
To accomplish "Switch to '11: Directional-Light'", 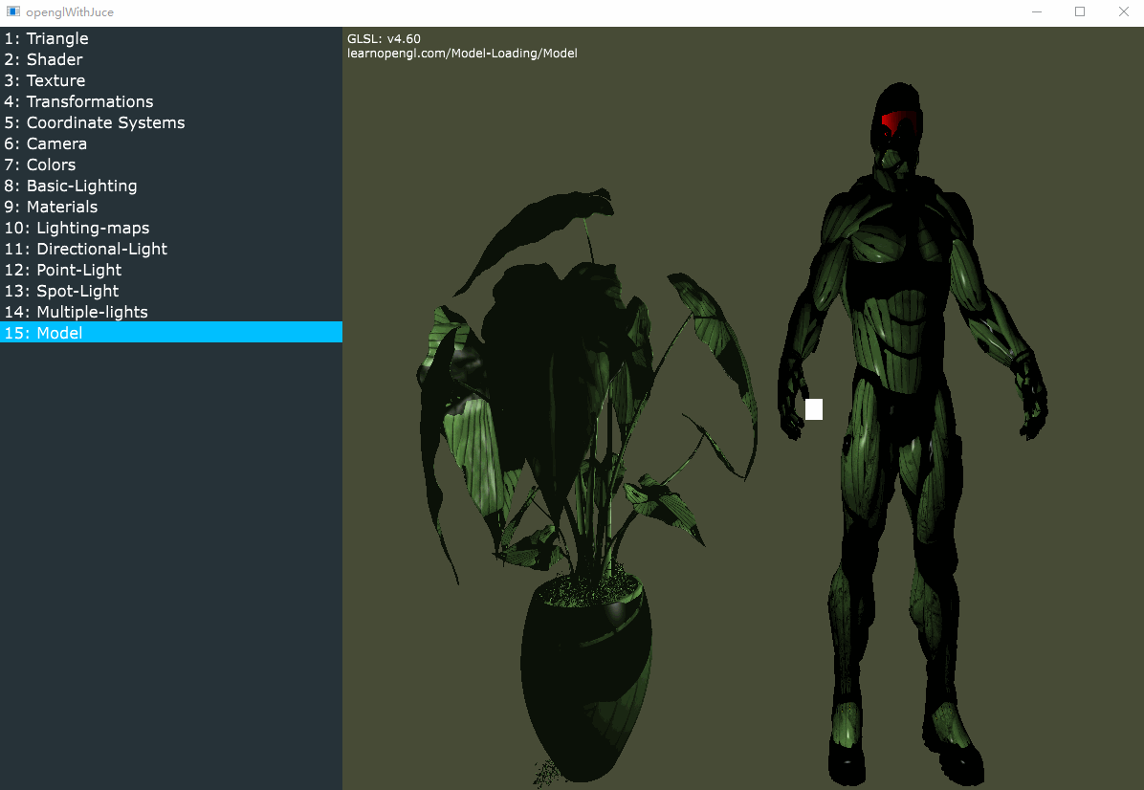I will (x=170, y=249).
